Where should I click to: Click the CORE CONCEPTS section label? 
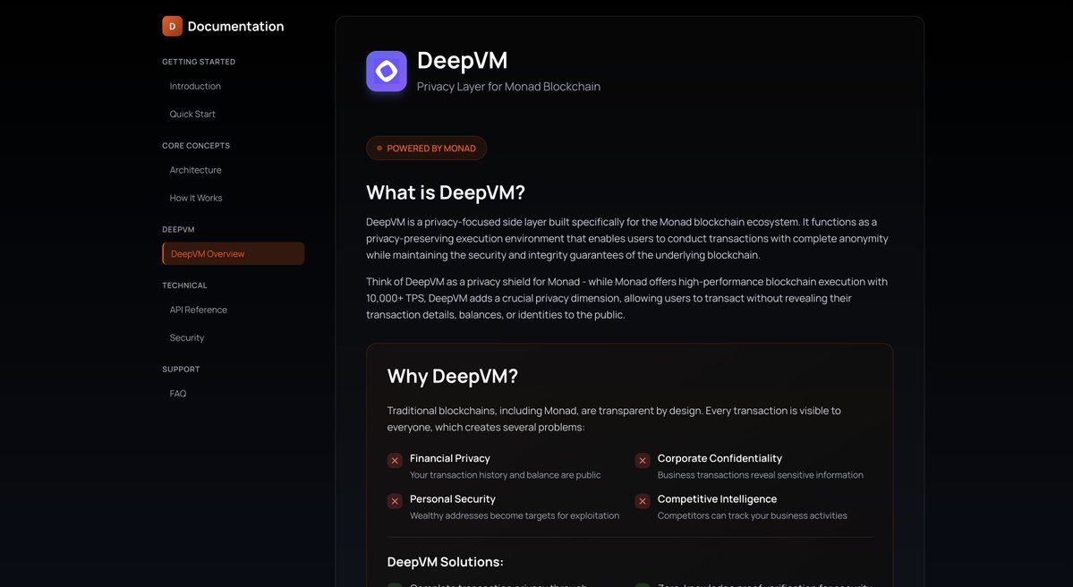[196, 146]
